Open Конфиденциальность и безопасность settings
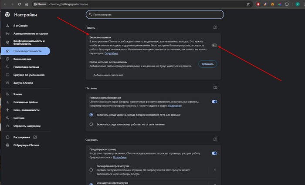305x185 pixels. coord(25,42)
